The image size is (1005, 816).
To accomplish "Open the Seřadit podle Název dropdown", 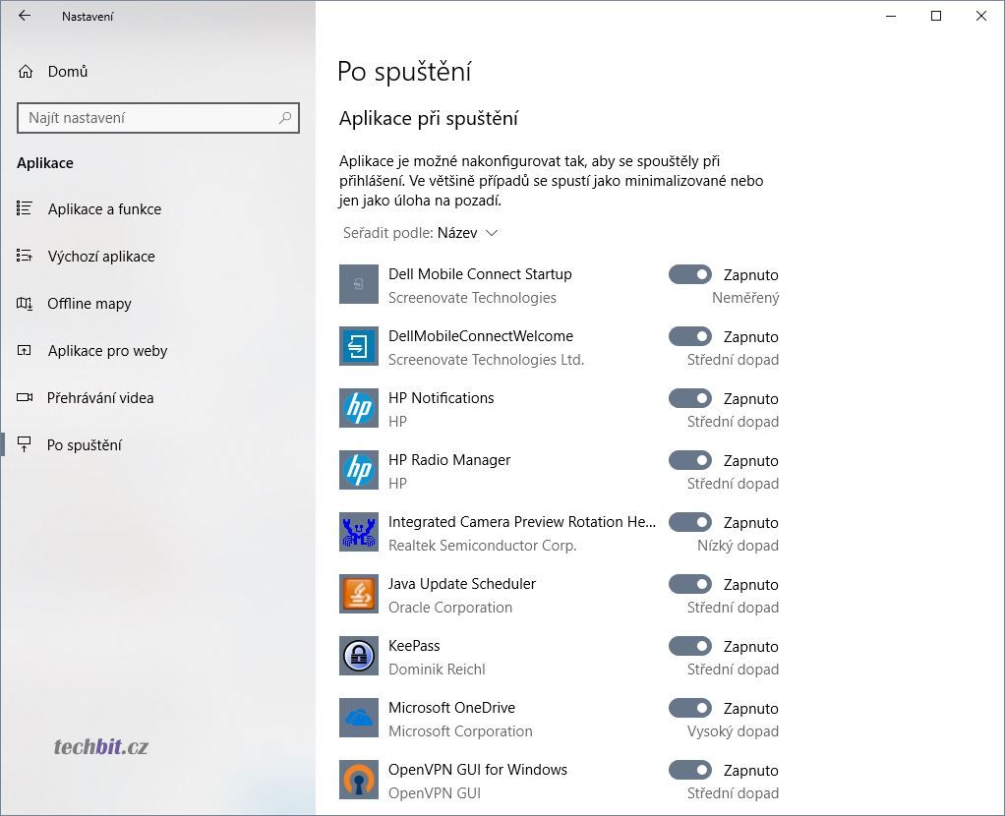I will [421, 233].
